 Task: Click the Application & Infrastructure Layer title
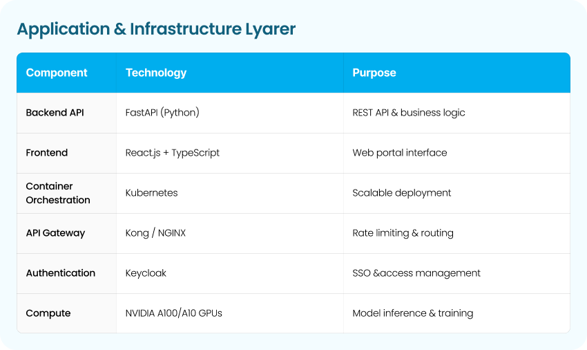(x=156, y=29)
